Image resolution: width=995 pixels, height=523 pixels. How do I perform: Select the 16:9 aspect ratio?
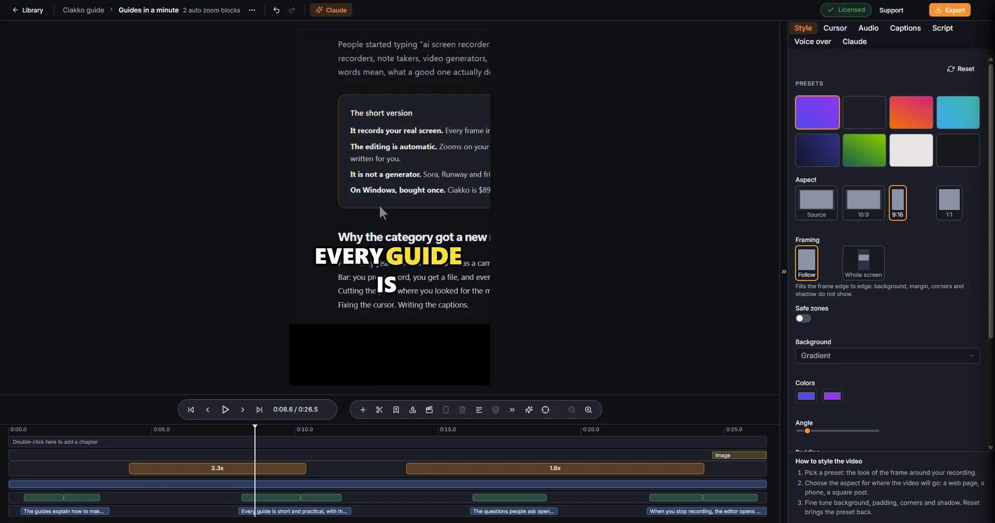pos(863,203)
